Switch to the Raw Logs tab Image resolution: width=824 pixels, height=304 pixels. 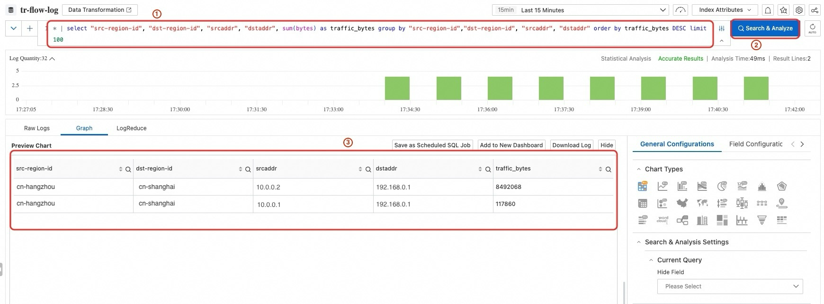click(37, 128)
